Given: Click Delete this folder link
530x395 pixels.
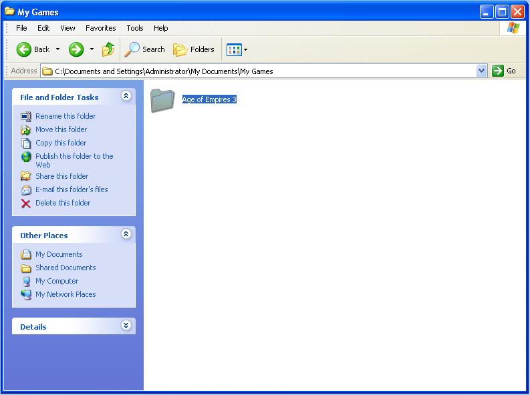Looking at the screenshot, I should pyautogui.click(x=63, y=203).
